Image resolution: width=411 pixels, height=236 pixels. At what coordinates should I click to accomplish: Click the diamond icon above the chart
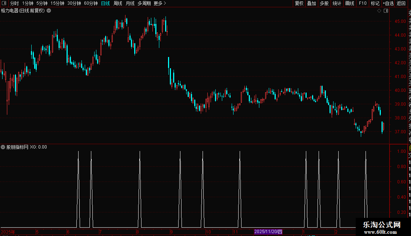point(379,11)
